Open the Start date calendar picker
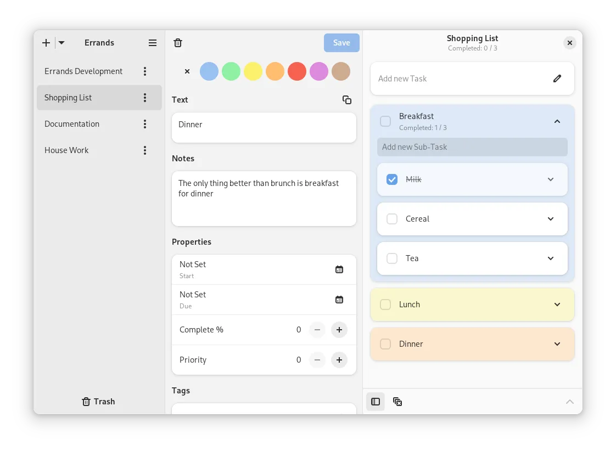Image resolution: width=616 pixels, height=451 pixels. click(339, 269)
